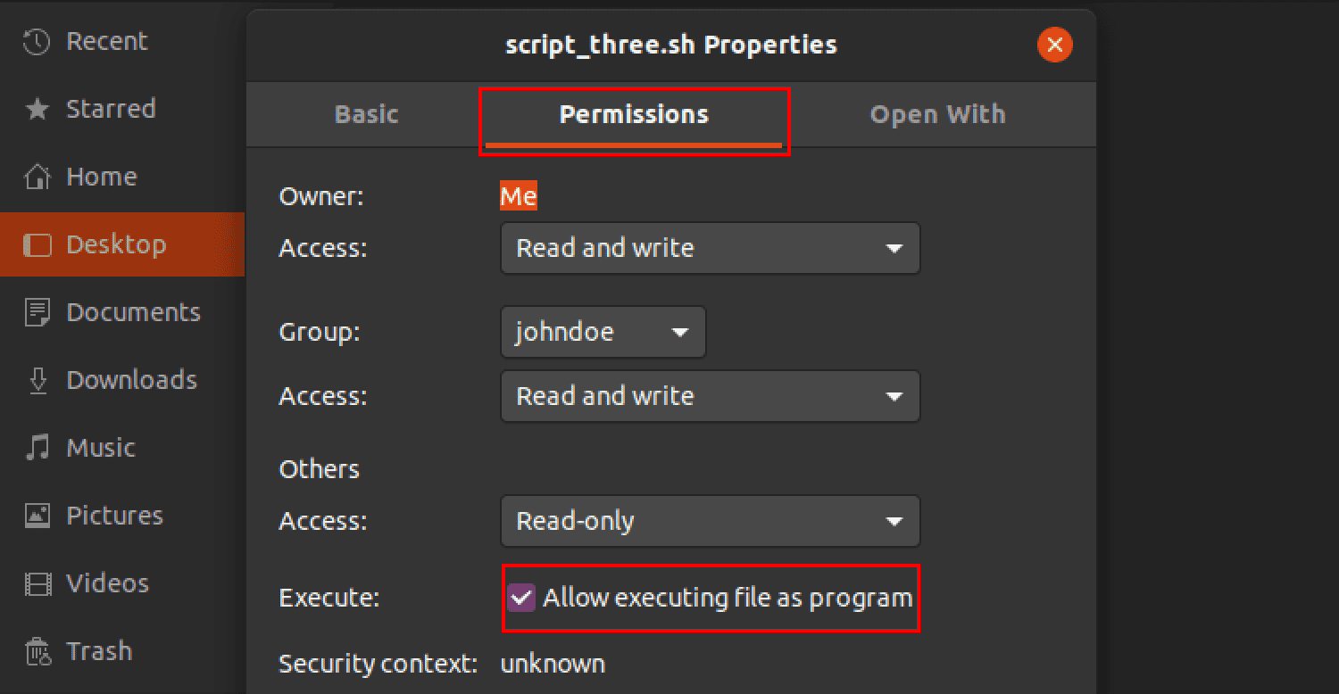Screen dimensions: 1339x694
Task: Select the Group Access combo box
Action: tap(710, 396)
